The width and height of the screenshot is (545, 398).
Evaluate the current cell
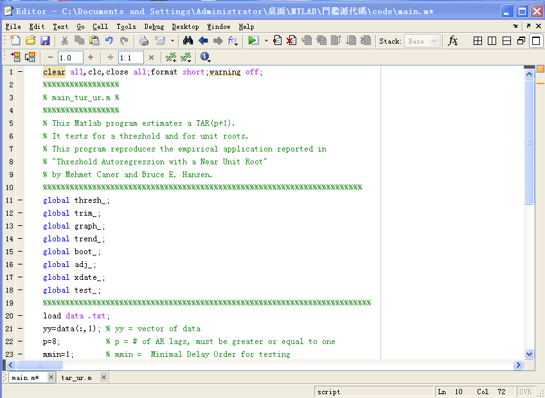(x=15, y=57)
